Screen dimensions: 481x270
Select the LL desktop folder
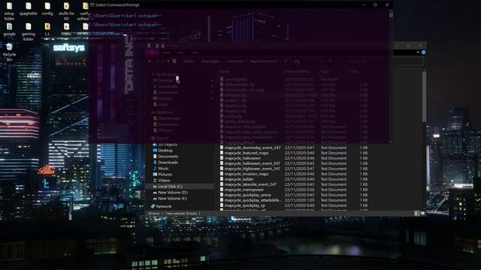pos(47,30)
